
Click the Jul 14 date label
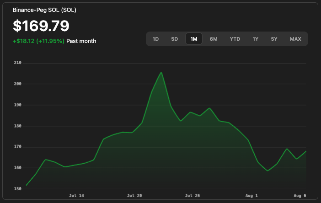coord(76,196)
